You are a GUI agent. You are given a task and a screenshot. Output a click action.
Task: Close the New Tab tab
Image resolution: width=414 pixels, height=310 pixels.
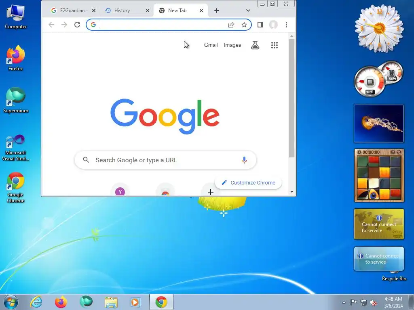coord(201,10)
